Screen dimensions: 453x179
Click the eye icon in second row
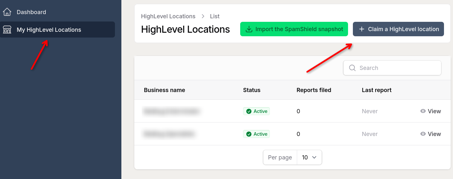click(x=423, y=134)
